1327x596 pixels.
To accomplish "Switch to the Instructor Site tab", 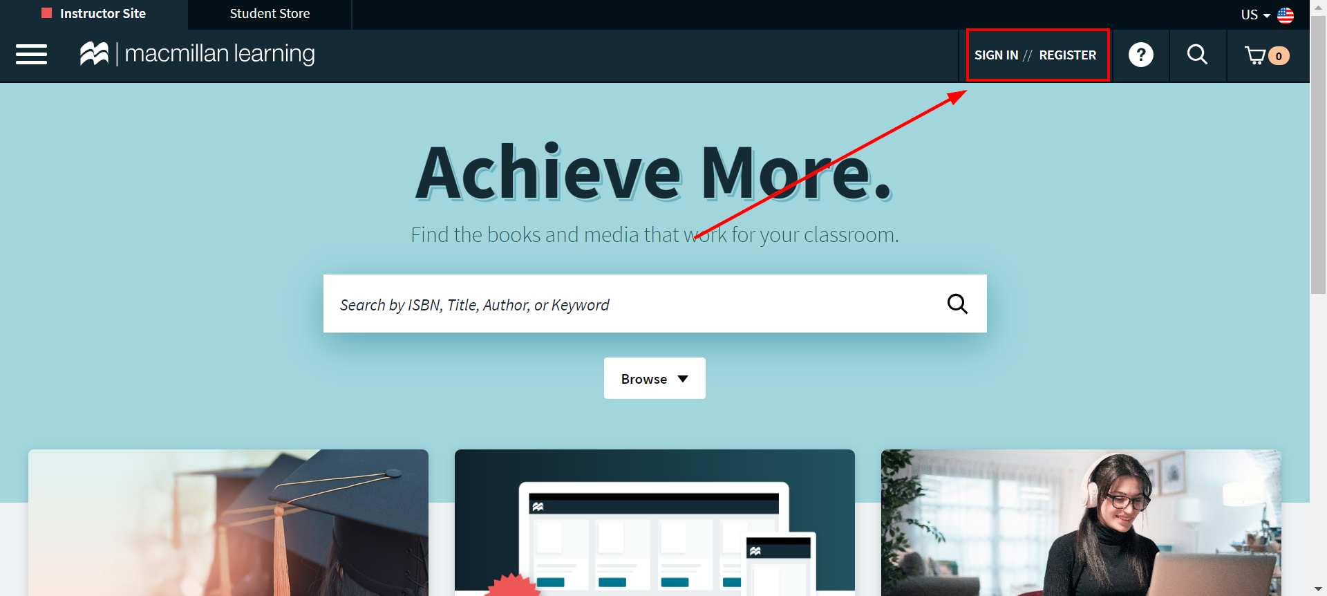I will tap(94, 14).
